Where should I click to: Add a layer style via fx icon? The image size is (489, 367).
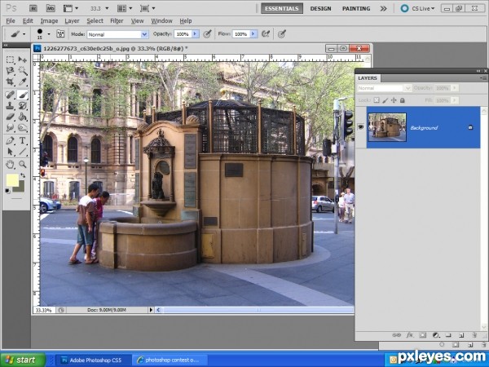[x=409, y=335]
